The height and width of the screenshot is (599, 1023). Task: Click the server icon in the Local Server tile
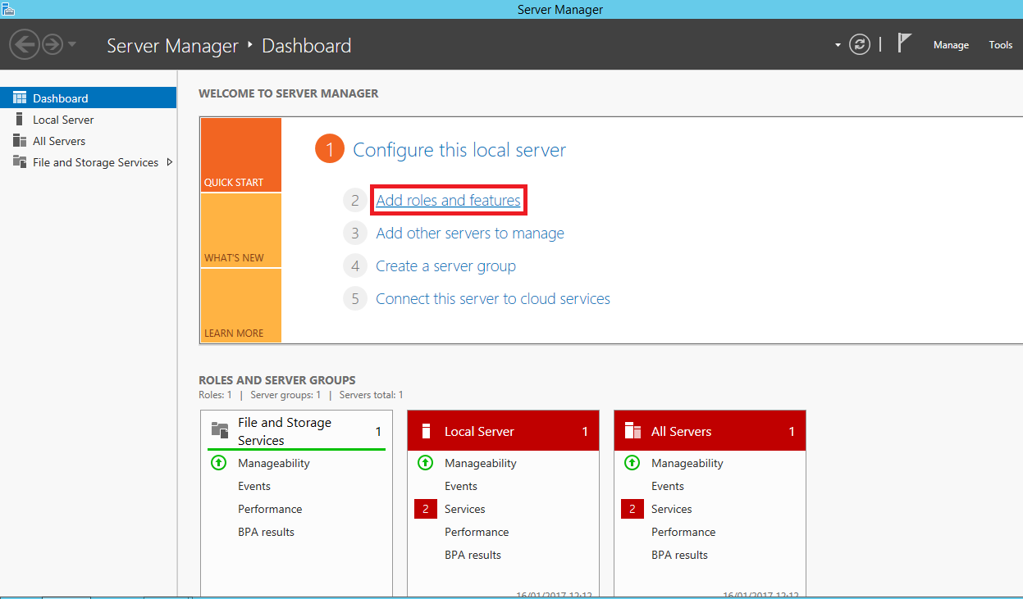click(426, 431)
